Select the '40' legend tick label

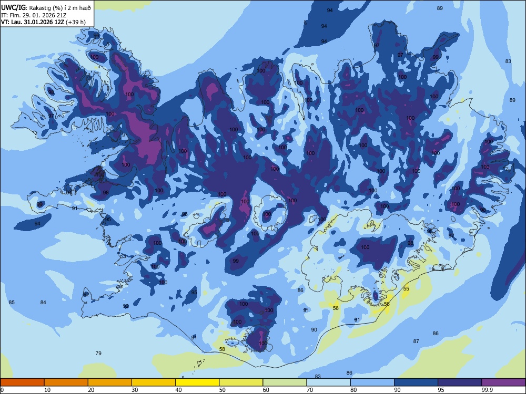tap(178, 390)
